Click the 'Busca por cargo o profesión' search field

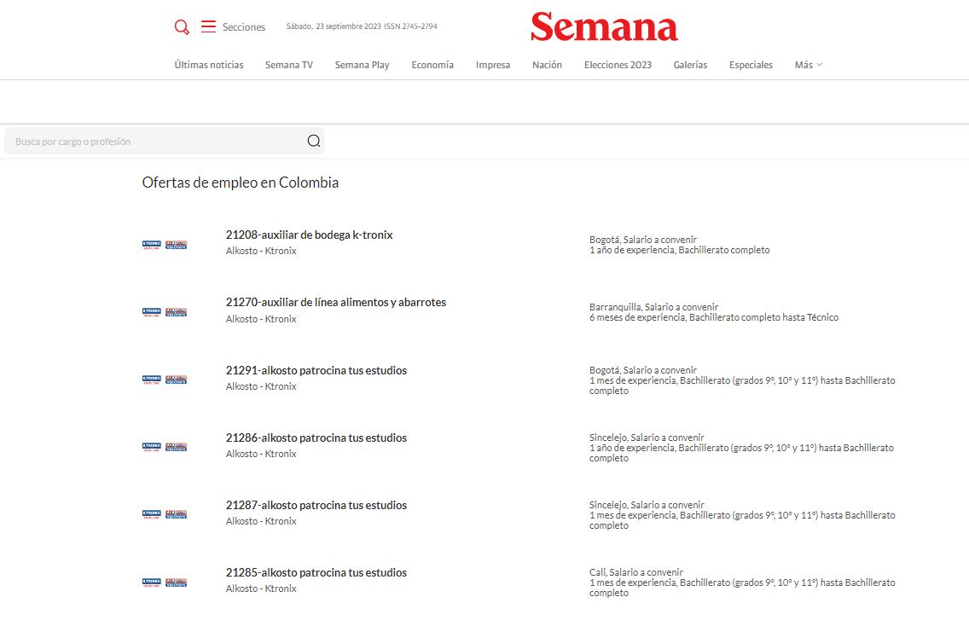coord(128,140)
